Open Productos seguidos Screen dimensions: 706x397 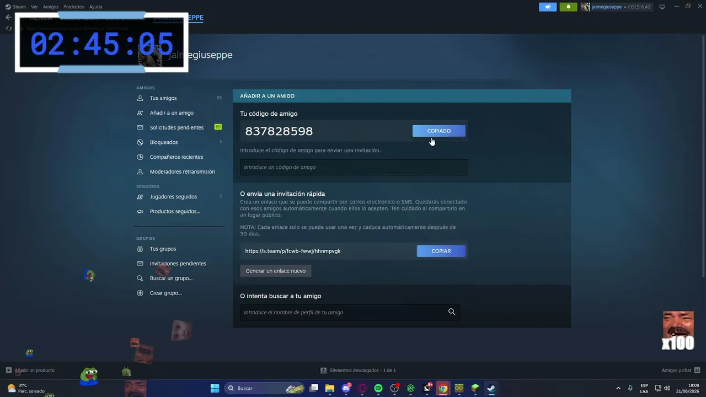175,212
